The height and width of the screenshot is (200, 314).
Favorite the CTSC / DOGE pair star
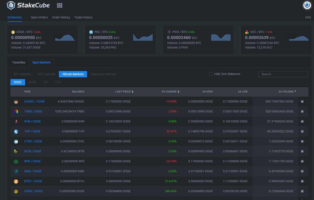coord(302,141)
